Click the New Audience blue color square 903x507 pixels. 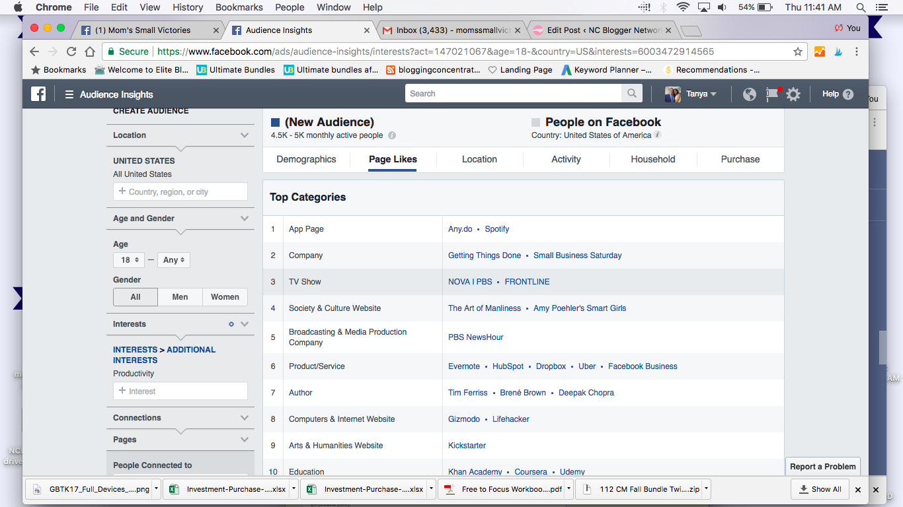276,122
